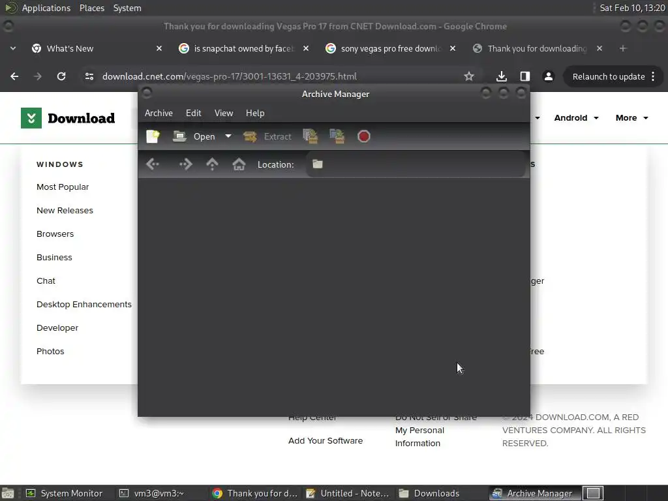Open the Applications menu in top panel
The width and height of the screenshot is (668, 501).
46,8
